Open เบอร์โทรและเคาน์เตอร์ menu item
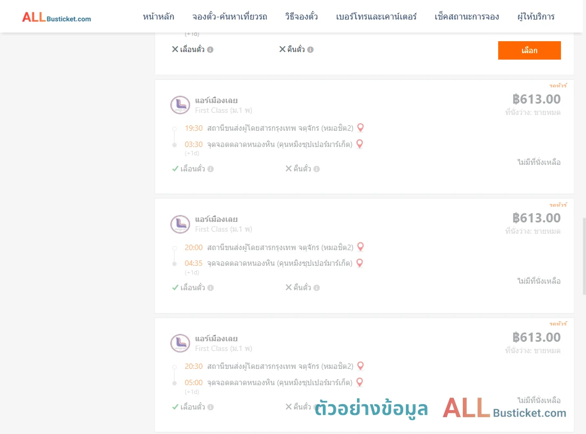The height and width of the screenshot is (434, 586). [x=376, y=16]
